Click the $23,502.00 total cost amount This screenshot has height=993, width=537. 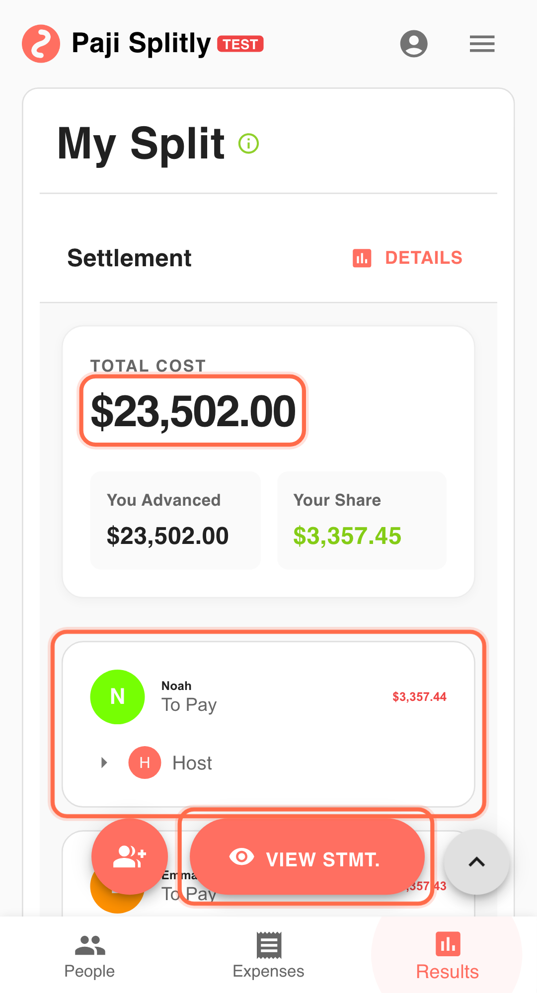(x=193, y=411)
